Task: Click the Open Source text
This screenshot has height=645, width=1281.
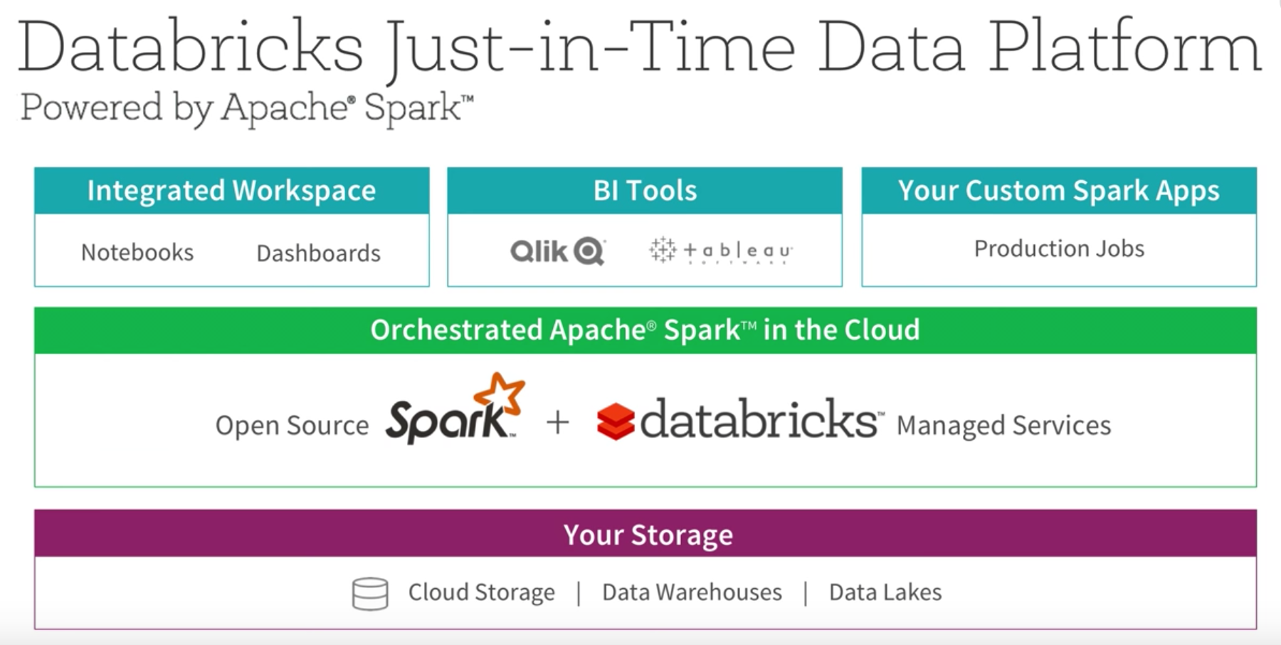Action: click(292, 425)
